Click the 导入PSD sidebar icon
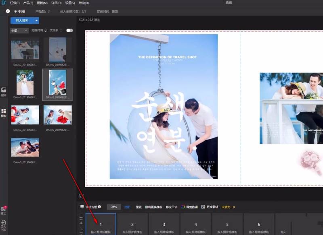This screenshot has width=323, height=235. pyautogui.click(x=4, y=224)
